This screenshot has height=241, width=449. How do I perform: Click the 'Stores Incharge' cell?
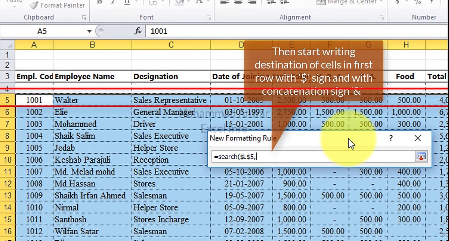click(171, 219)
